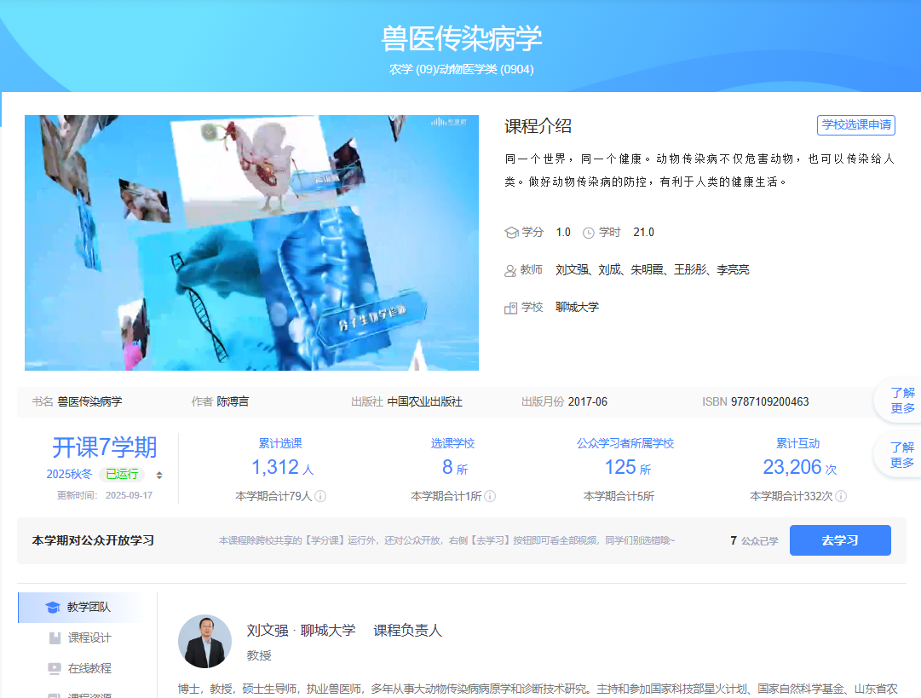Screen dimensions: 921x698
Task: Click 学校选课申请 button
Action: pos(855,125)
